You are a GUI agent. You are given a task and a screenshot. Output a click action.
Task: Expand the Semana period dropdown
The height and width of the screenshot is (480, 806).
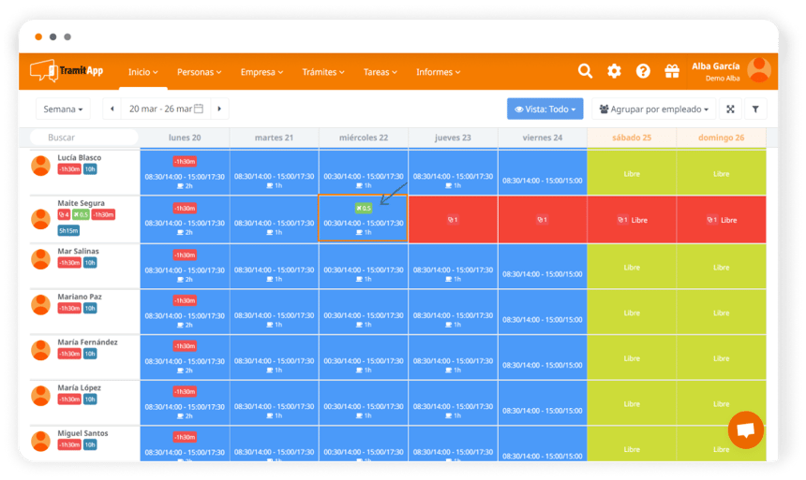63,109
